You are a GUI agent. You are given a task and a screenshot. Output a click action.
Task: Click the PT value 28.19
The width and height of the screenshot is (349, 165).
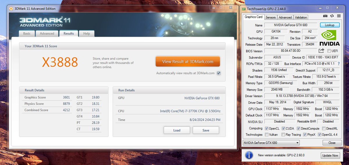pos(96,123)
